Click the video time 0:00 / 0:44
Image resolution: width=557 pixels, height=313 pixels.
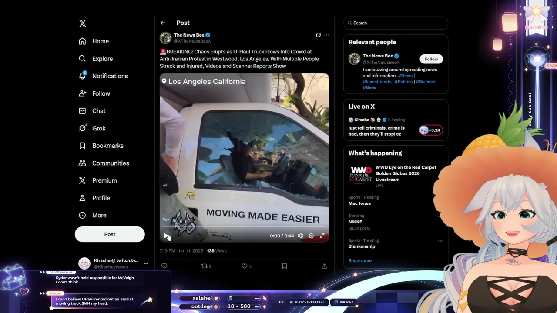click(x=282, y=236)
